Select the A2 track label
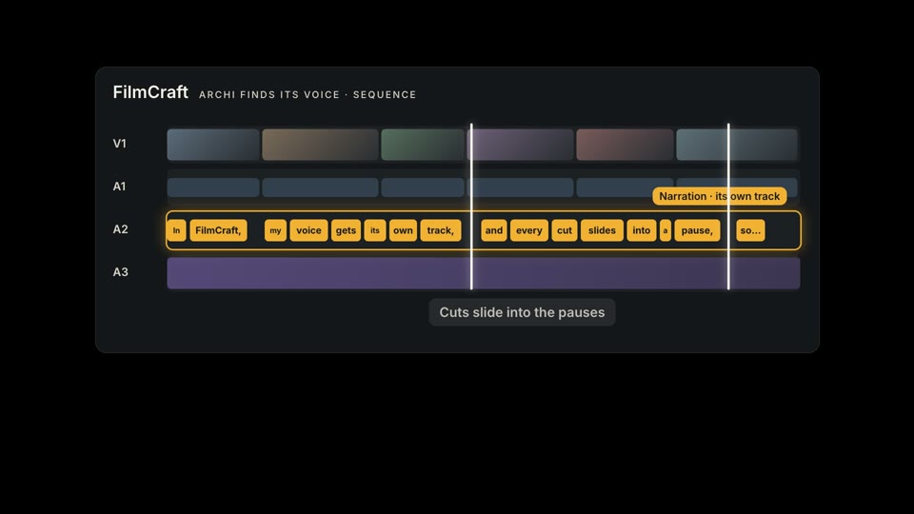The width and height of the screenshot is (914, 514). click(x=120, y=229)
